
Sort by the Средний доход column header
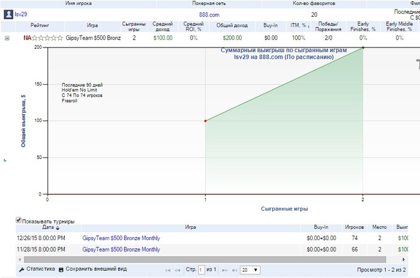coord(163,26)
